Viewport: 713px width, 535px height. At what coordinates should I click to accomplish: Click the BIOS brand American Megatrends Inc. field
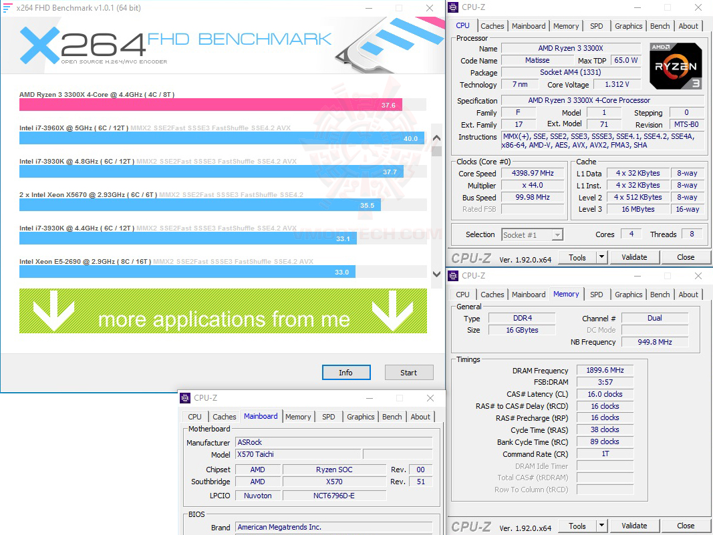click(333, 527)
